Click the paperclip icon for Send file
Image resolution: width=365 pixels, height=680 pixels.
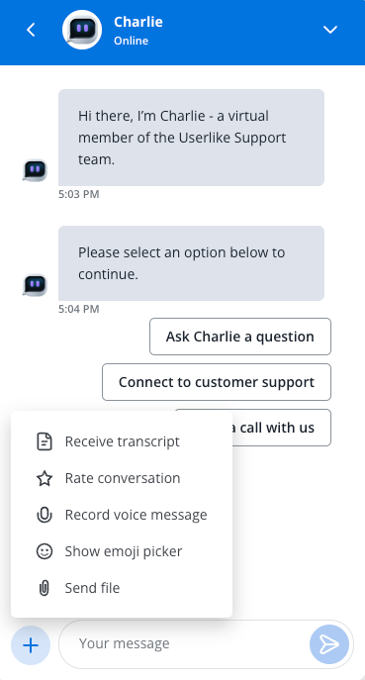click(45, 588)
